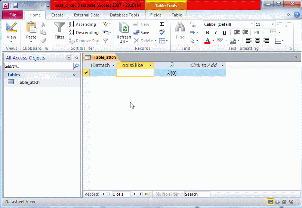Click the Find binoculars icon

[x=180, y=28]
